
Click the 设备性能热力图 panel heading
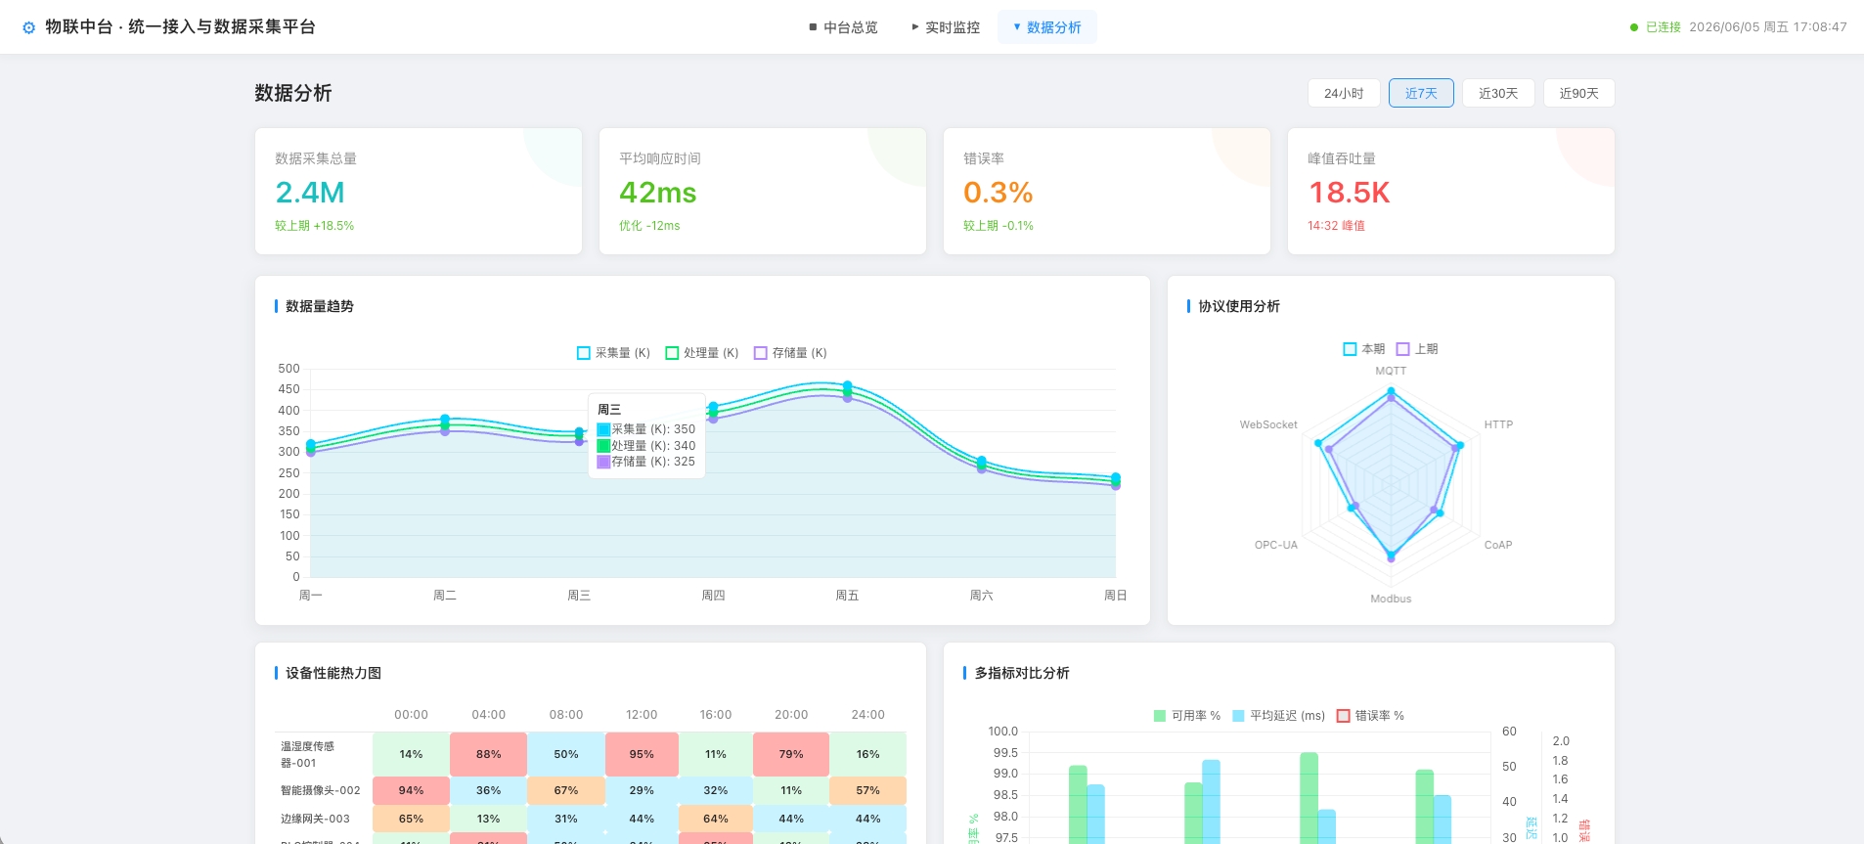pos(333,673)
